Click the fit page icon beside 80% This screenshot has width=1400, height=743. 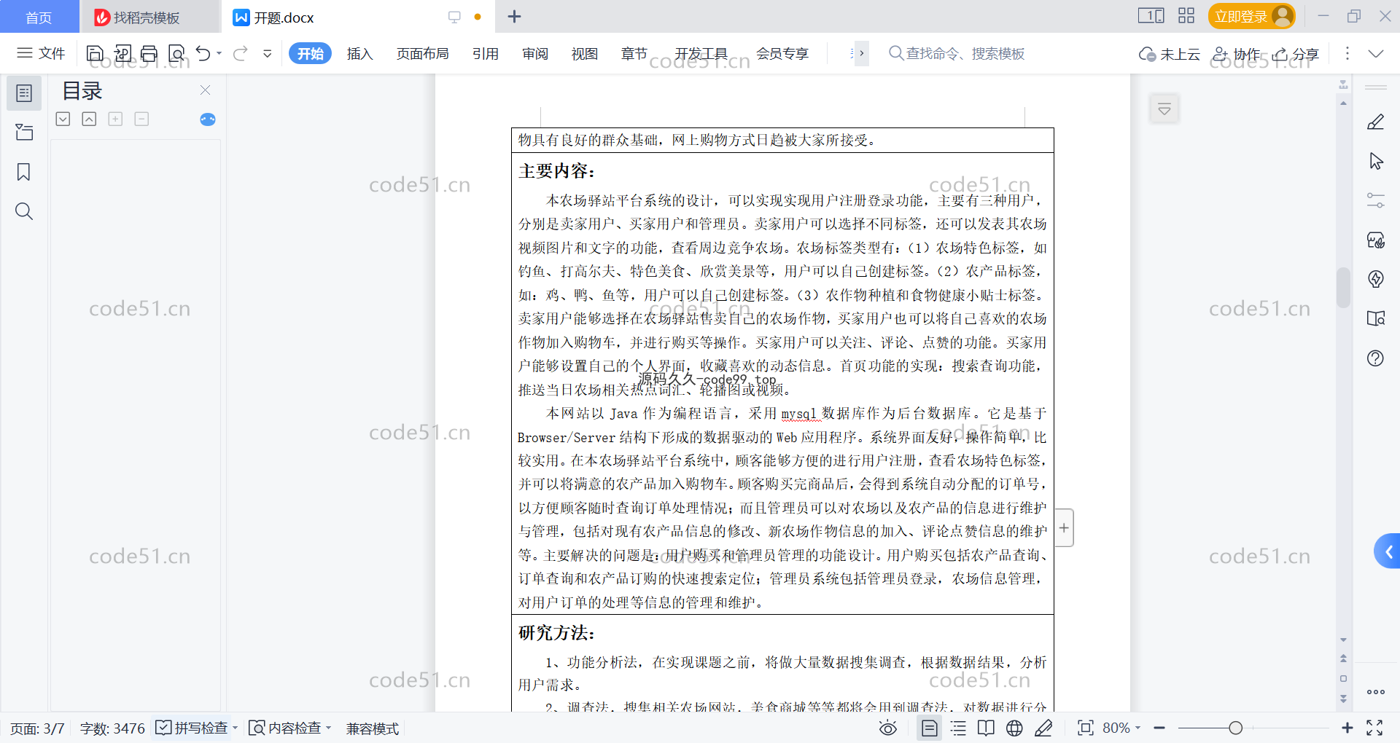click(1086, 728)
